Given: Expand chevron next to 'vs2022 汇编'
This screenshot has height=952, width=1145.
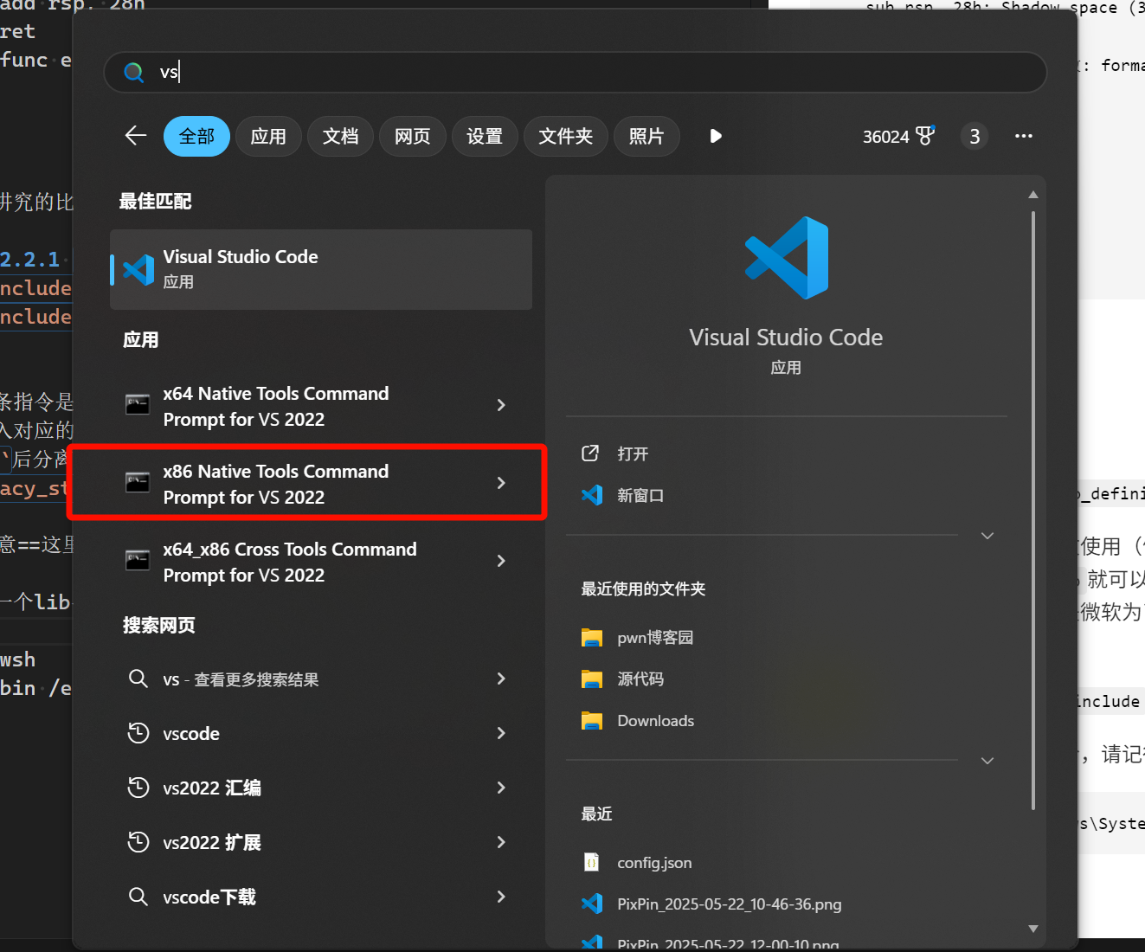Looking at the screenshot, I should pos(501,788).
